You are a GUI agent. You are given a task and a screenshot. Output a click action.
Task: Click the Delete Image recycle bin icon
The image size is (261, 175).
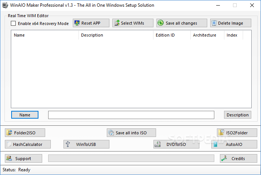point(214,23)
